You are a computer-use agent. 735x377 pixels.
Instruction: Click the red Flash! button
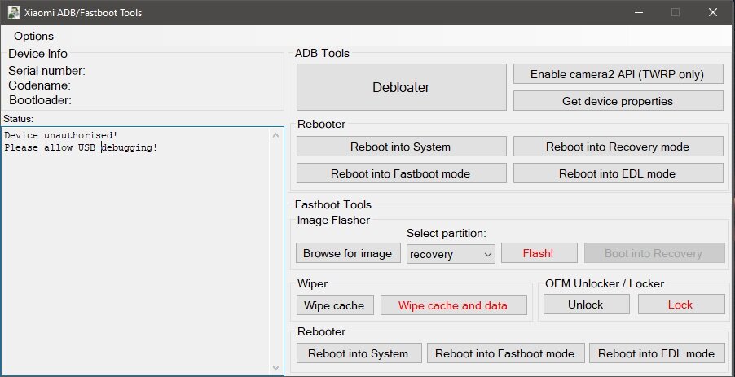[x=539, y=253]
